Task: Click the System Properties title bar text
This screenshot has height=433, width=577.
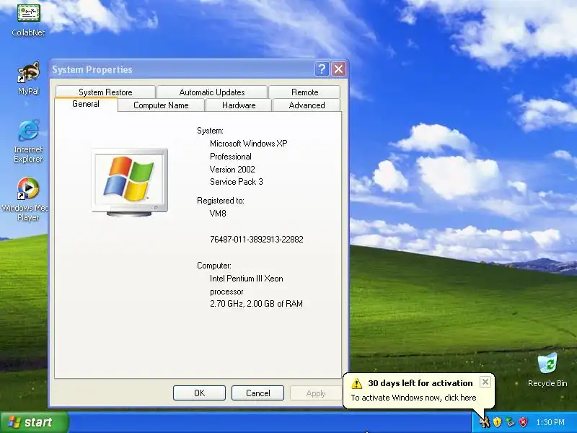Action: coord(92,69)
